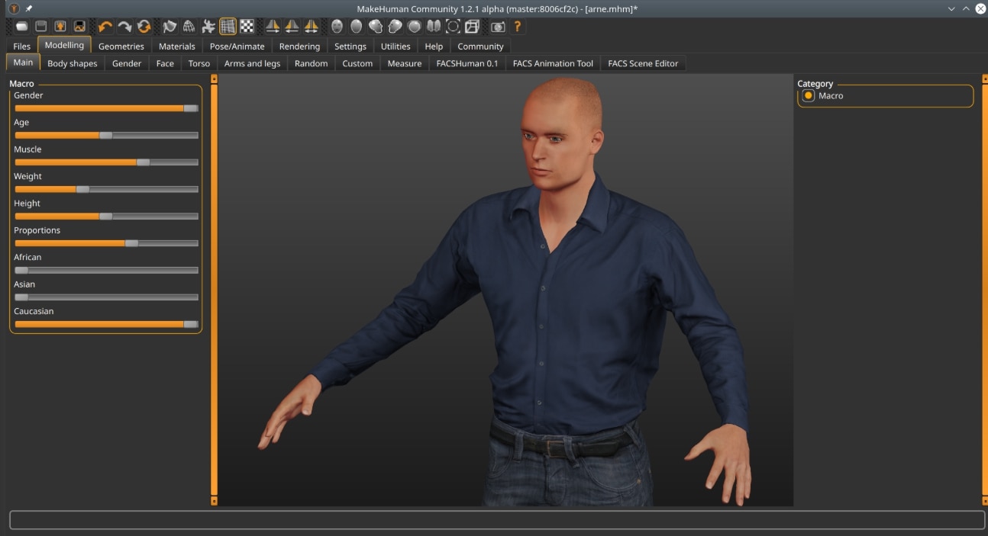988x536 pixels.
Task: Click the Height slider handle
Action: [106, 217]
